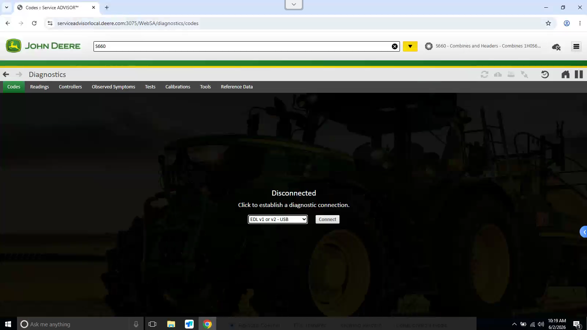Click the pause icon in Diagnostics toolbar
Screen dimensions: 587x330
579,74
